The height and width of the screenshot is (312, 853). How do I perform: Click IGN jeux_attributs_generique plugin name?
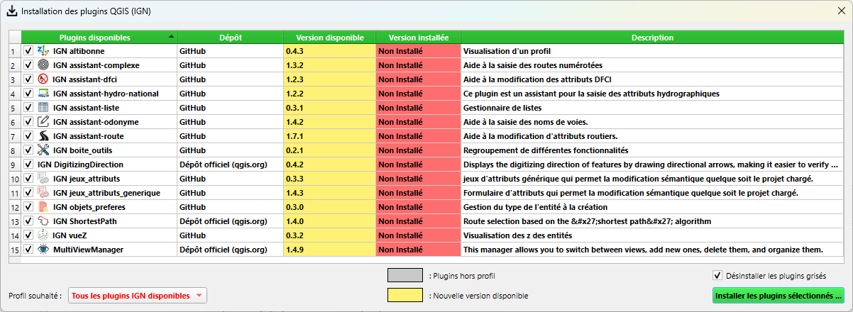(106, 193)
